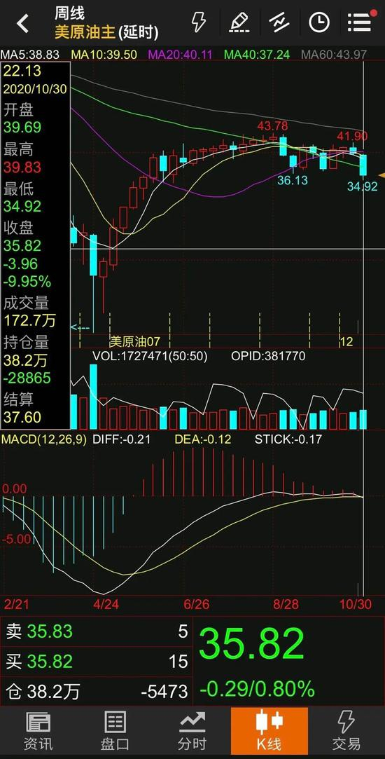The width and height of the screenshot is (385, 759).
Task: Open the 周线 period selector
Action: (69, 13)
